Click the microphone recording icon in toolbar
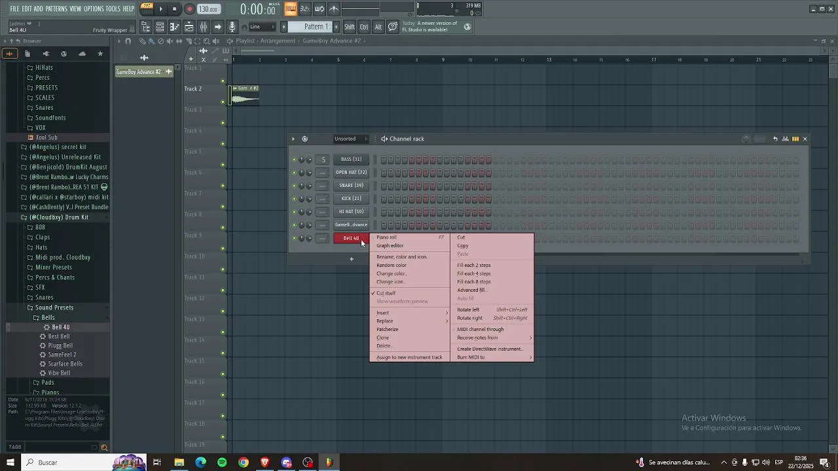The image size is (838, 471). point(232,27)
